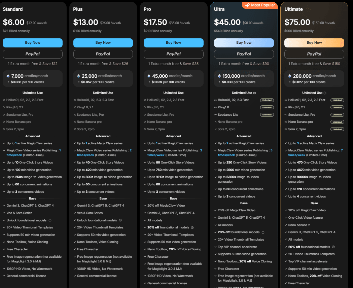Click Ultimate's 20% off foundational models info icon
Screen dimensions: 353x288
333,247
